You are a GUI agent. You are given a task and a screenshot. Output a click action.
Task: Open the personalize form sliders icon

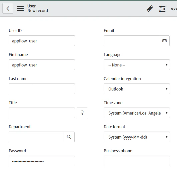coord(162,9)
